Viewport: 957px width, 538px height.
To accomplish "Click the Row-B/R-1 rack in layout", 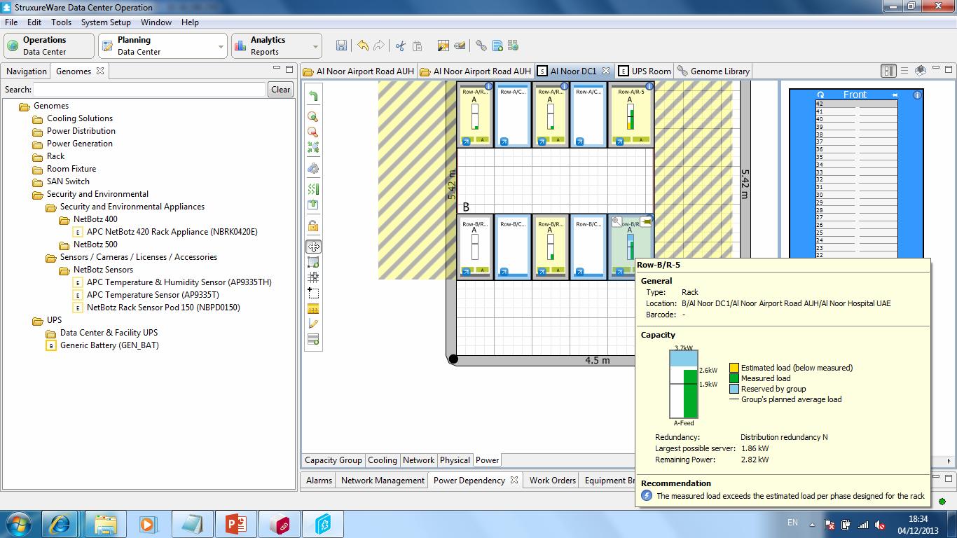I will (474, 247).
